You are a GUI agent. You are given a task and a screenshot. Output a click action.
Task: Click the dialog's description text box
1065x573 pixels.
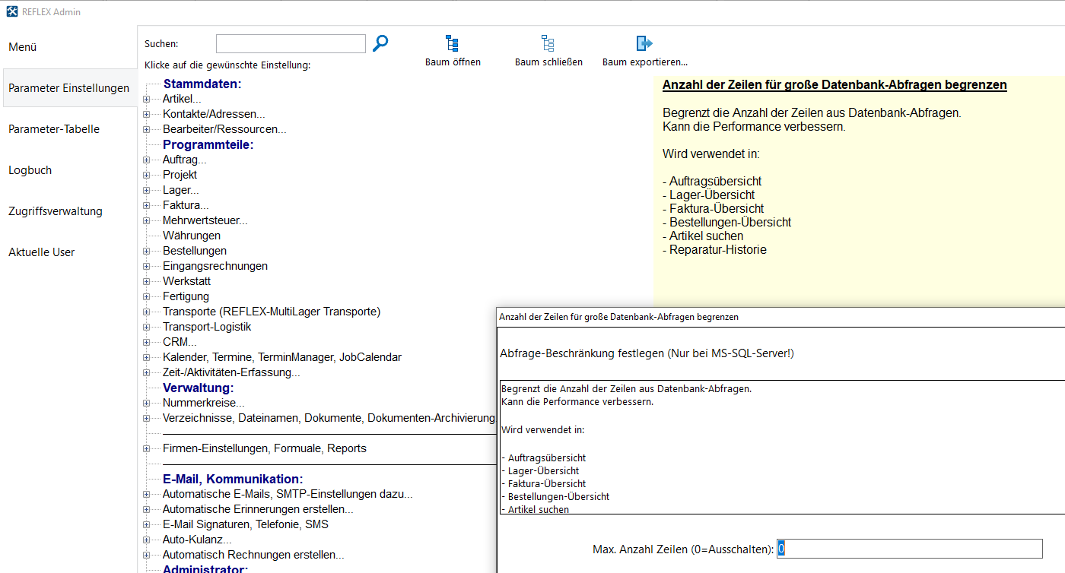point(782,447)
